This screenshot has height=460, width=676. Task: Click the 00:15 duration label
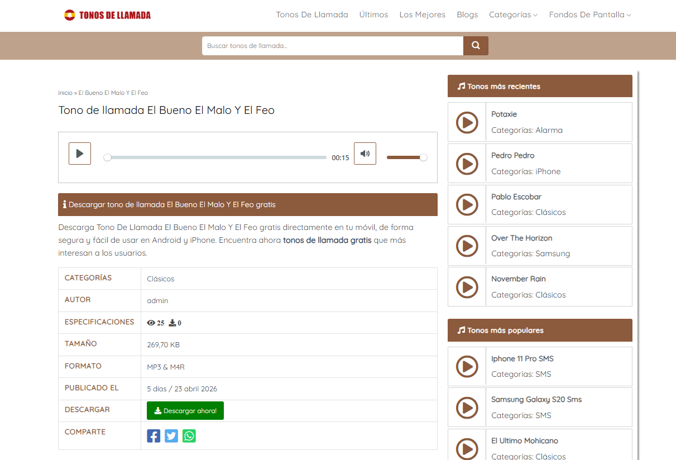pos(341,158)
